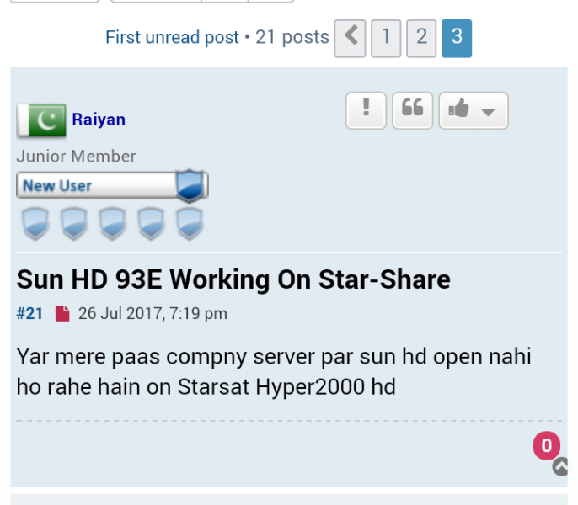
Task: Click the red 0 likes counter
Action: click(547, 446)
